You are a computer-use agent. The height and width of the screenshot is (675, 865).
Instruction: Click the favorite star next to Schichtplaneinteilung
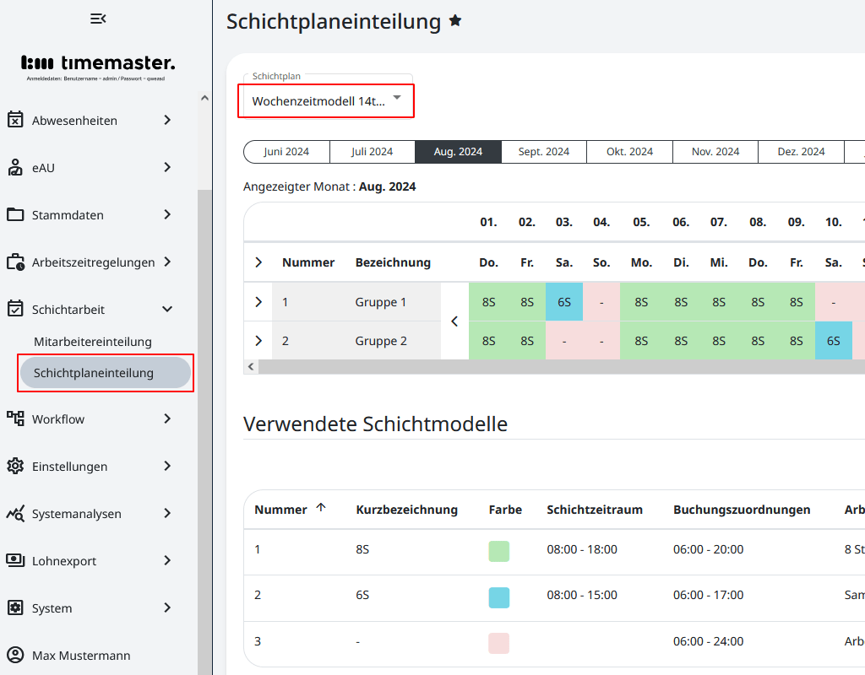[455, 21]
